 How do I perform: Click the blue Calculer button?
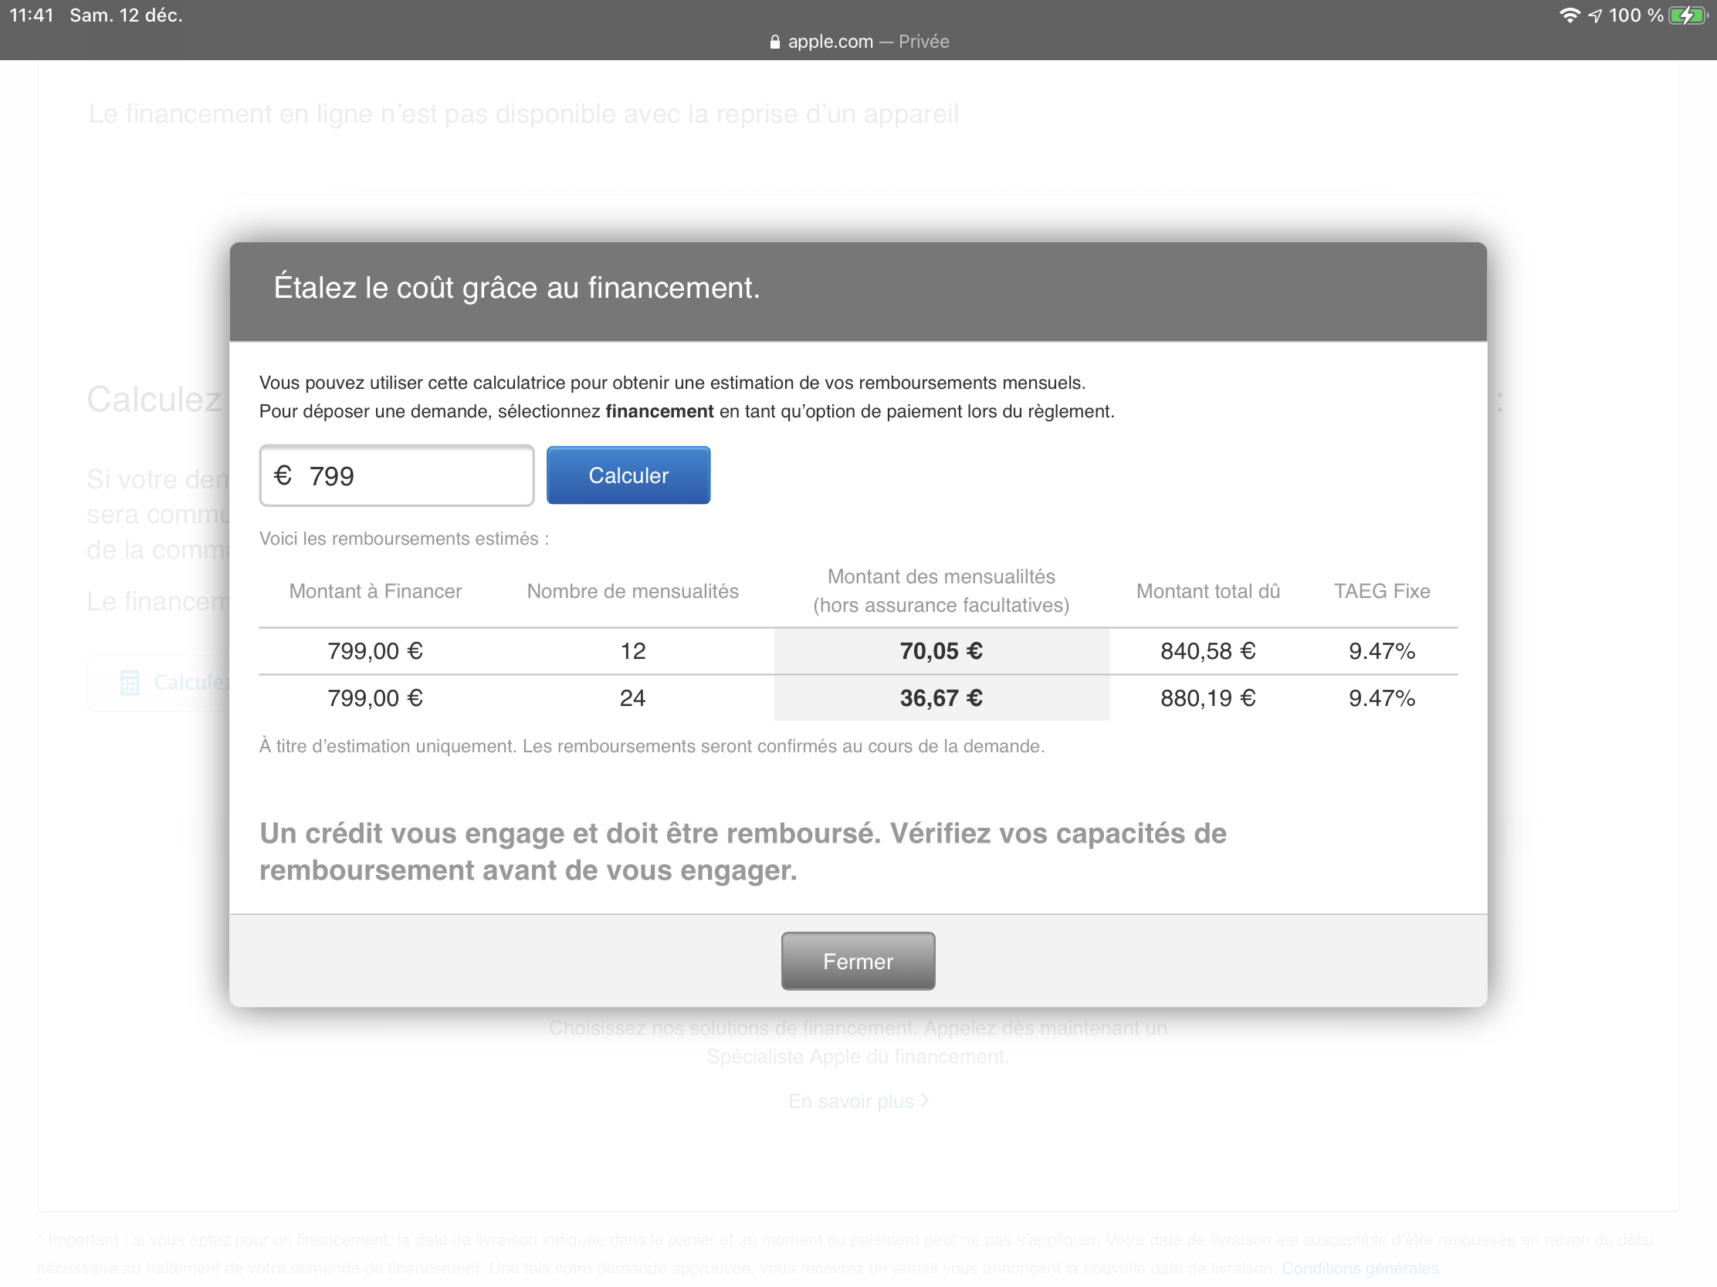click(x=628, y=475)
